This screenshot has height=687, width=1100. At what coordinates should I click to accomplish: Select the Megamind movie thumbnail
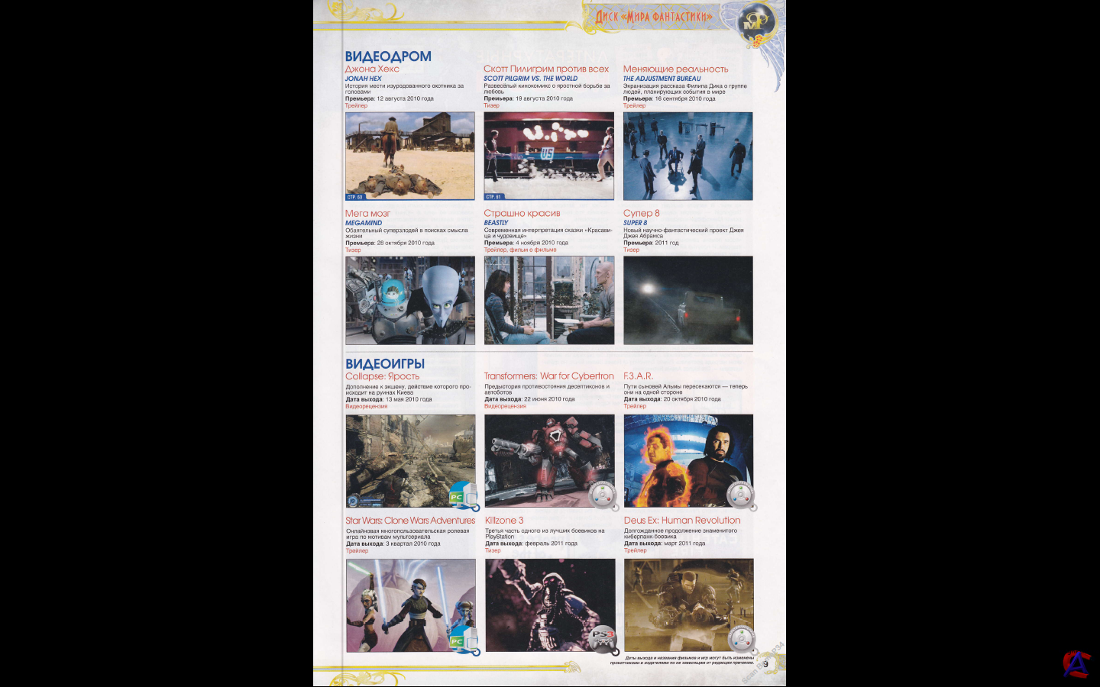(410, 300)
